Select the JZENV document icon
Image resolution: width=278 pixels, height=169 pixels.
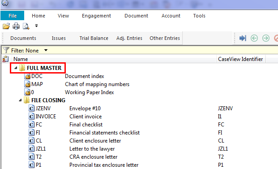click(31, 108)
